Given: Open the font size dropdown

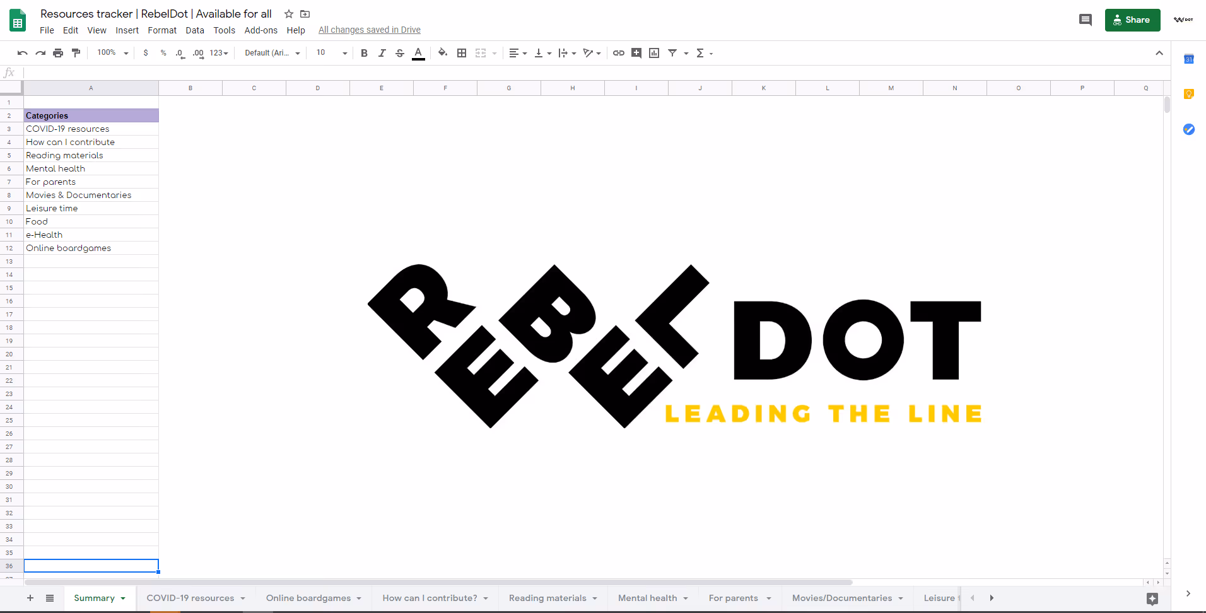Looking at the screenshot, I should pyautogui.click(x=332, y=53).
